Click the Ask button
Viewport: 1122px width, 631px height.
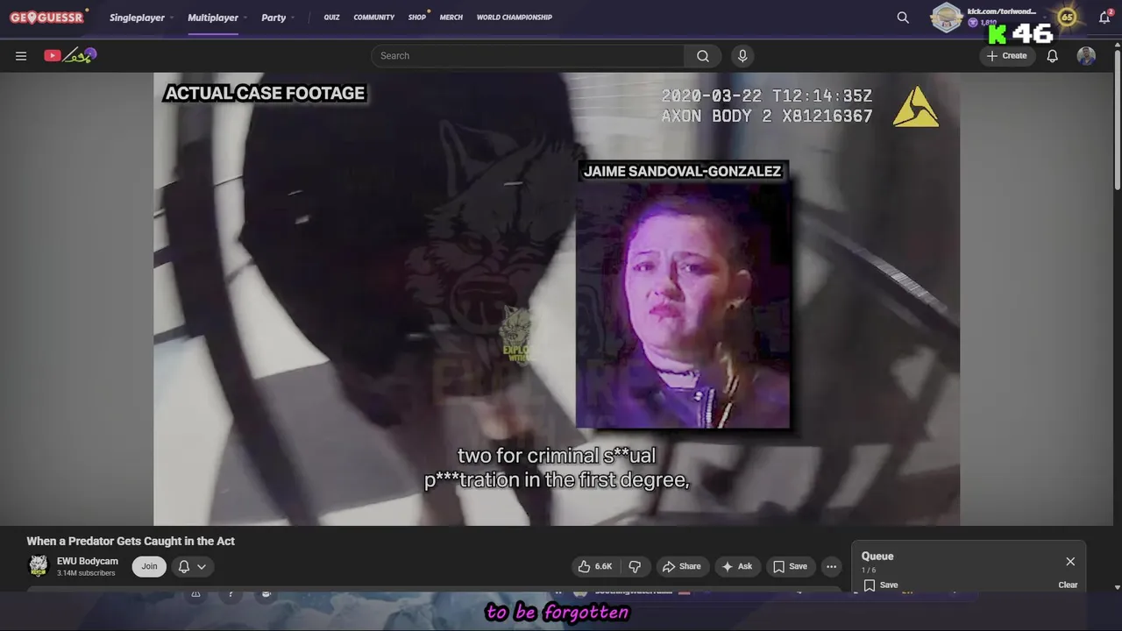point(736,566)
